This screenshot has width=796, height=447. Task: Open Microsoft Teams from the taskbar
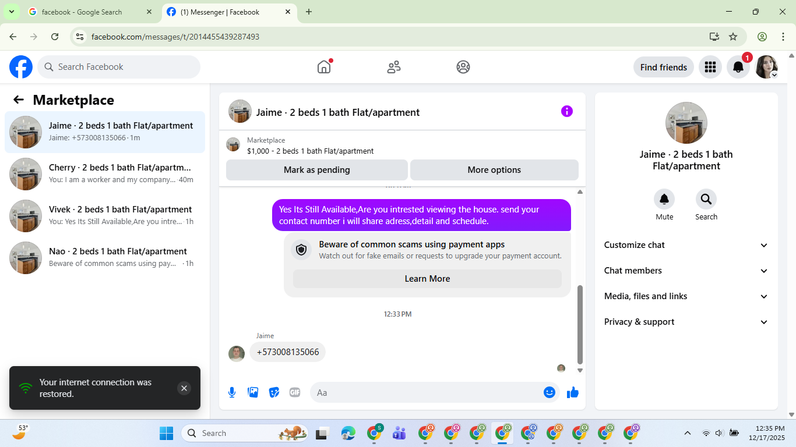399,433
